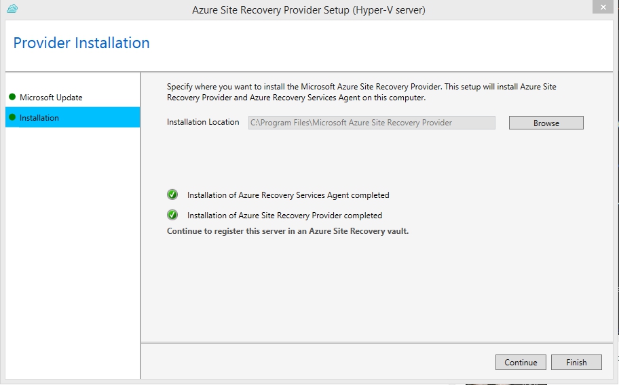Screen dimensions: 619x385
Task: Select the Installation step in sidebar
Action: (39, 118)
